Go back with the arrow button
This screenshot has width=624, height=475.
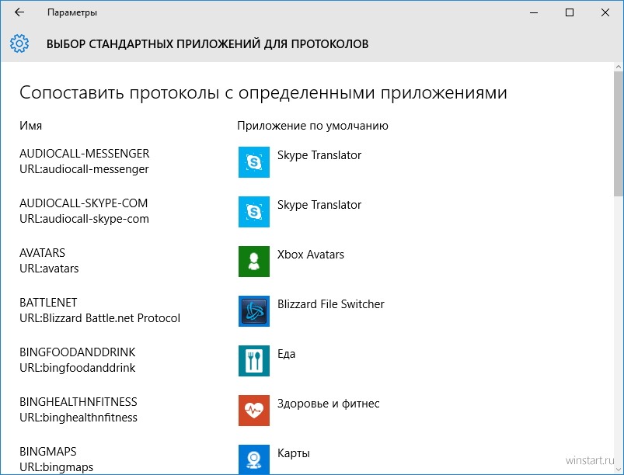(x=19, y=12)
